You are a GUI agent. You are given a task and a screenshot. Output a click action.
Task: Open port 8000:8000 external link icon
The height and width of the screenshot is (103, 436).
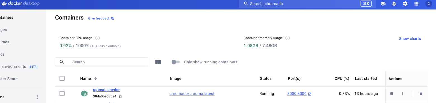pyautogui.click(x=310, y=94)
